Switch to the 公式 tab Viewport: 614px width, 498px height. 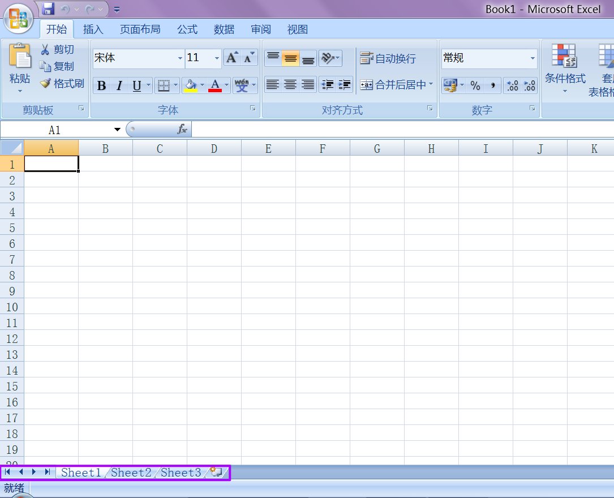[187, 29]
